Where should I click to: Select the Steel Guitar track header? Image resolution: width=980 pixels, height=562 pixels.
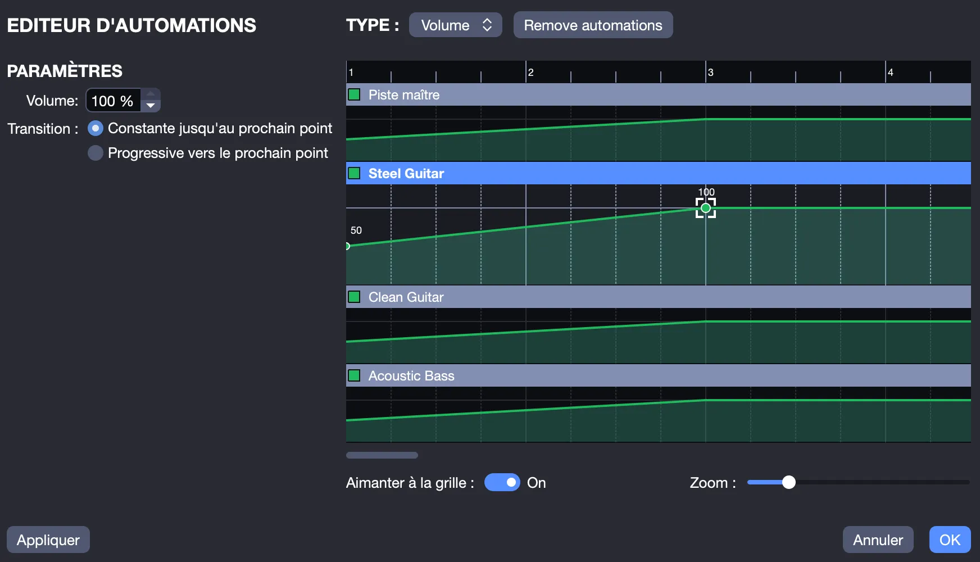pos(659,173)
